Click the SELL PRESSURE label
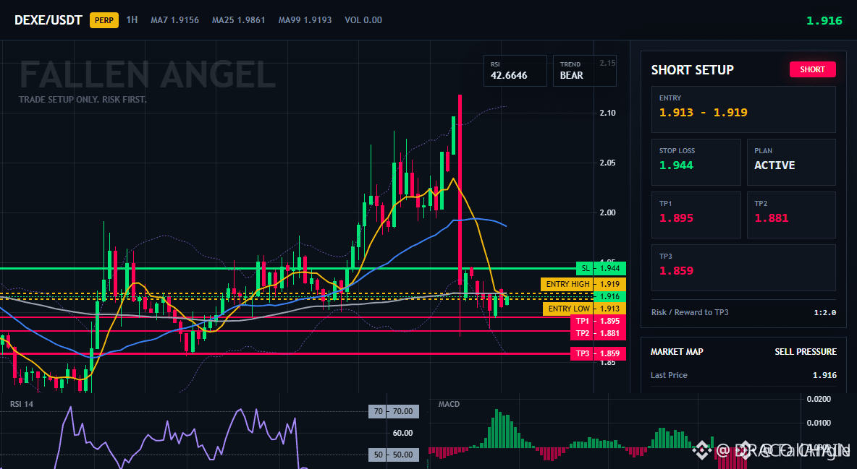This screenshot has height=469, width=857. (x=806, y=352)
